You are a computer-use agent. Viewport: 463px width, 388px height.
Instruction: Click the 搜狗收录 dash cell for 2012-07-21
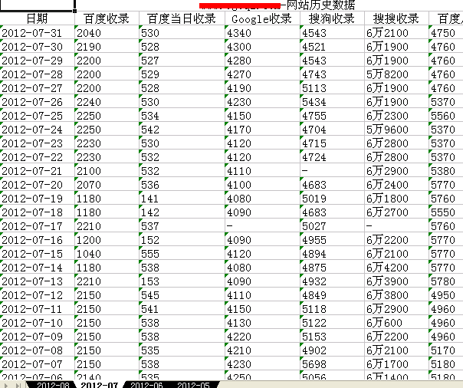pyautogui.click(x=331, y=171)
